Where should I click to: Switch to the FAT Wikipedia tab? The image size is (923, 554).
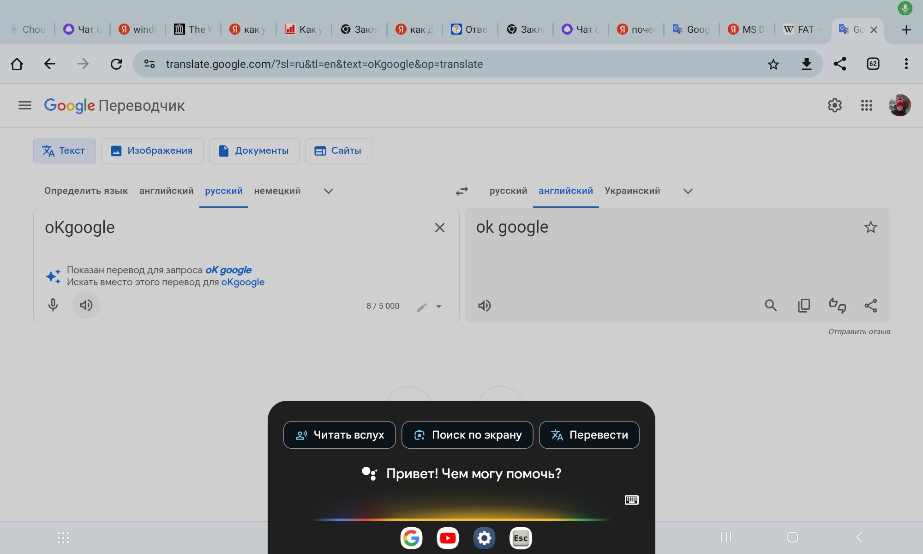(802, 30)
